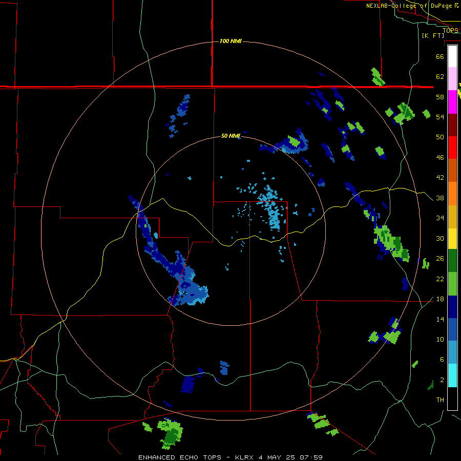Click the ENHANCED ECHO TOPS caption

180,457
